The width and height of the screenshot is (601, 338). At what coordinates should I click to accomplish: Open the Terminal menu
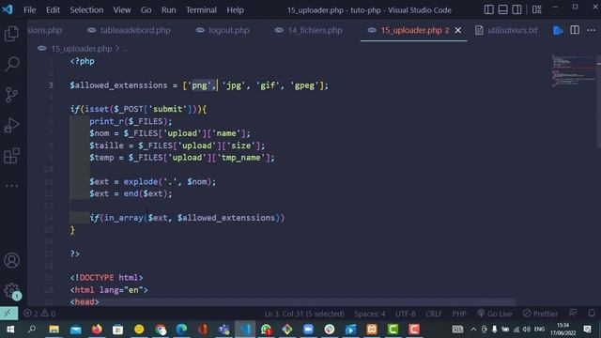tap(201, 10)
